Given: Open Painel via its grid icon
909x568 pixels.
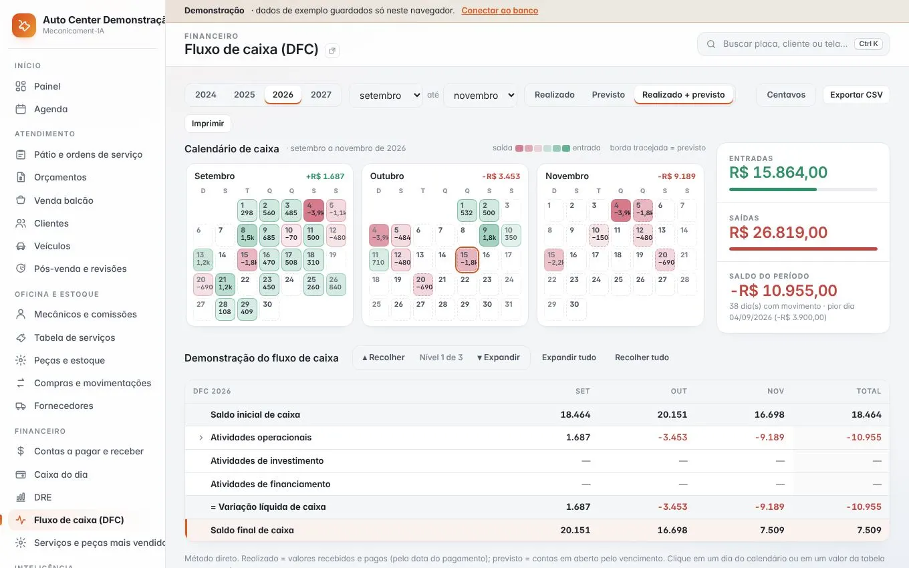Looking at the screenshot, I should point(21,86).
